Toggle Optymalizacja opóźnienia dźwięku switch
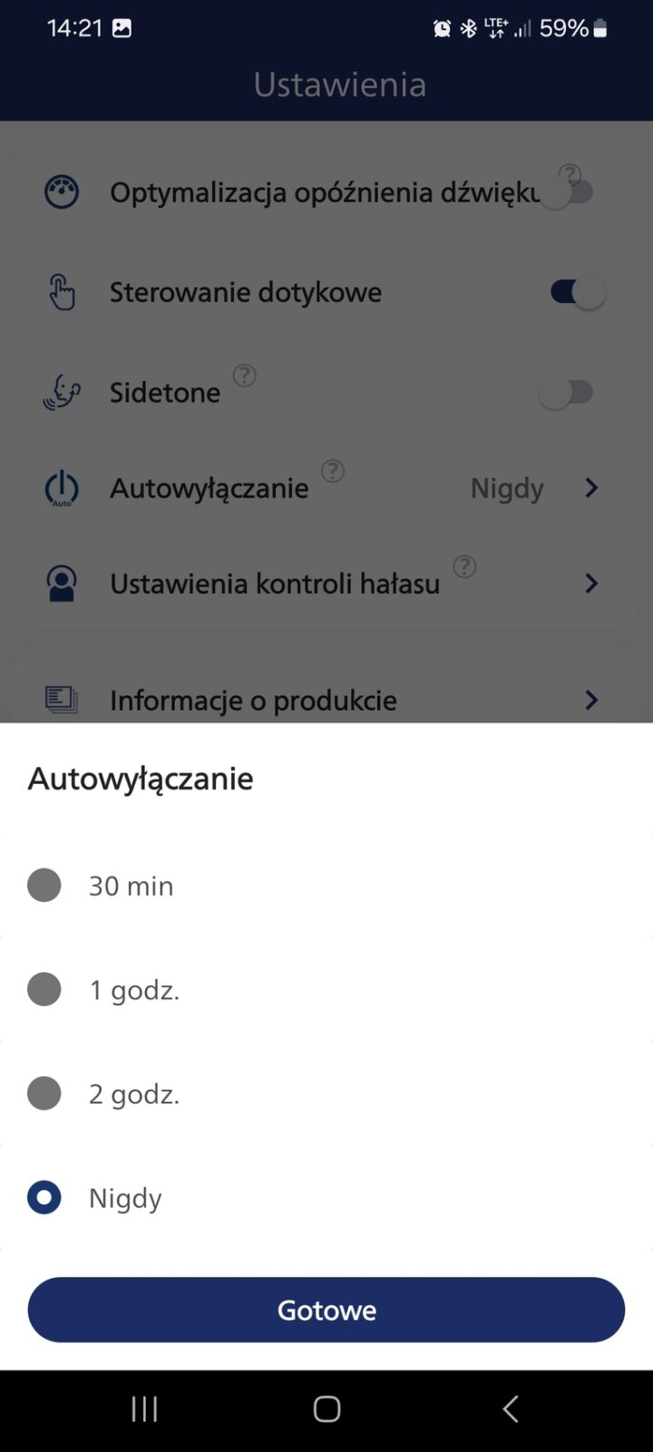This screenshot has height=1452, width=653. (x=568, y=192)
